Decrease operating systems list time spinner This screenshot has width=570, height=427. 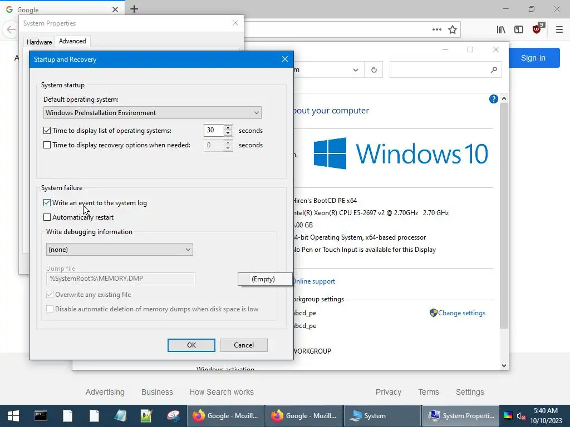tap(228, 133)
